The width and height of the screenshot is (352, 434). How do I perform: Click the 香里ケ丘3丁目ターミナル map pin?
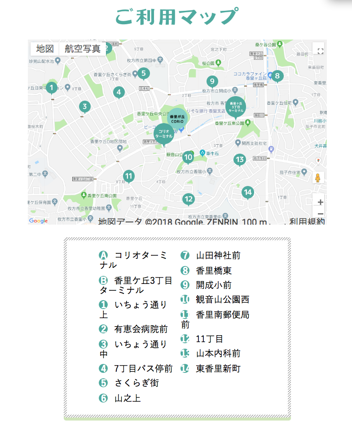236,106
